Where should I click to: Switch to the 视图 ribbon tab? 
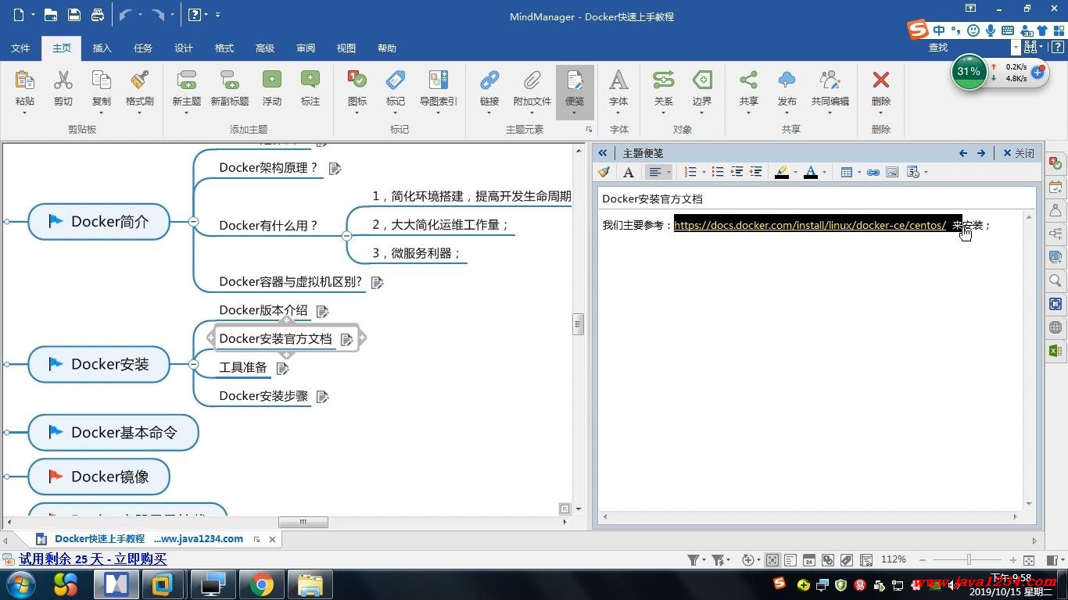pos(346,48)
